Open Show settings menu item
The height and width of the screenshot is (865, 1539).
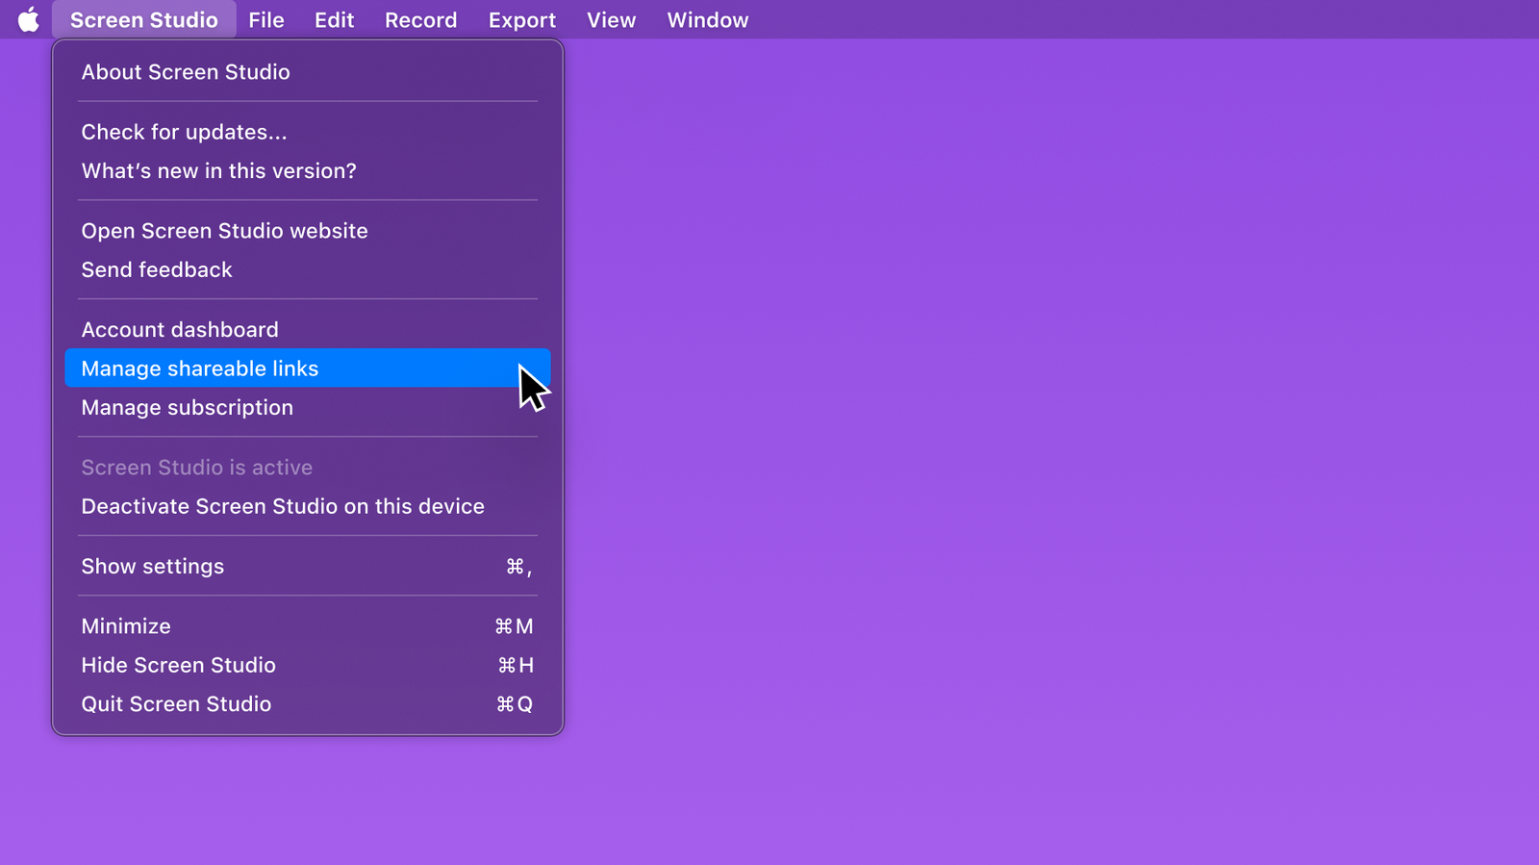152,567
